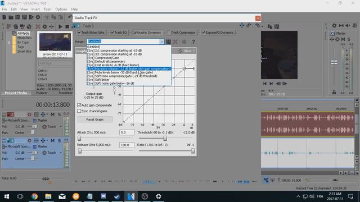Open the Tools menu
Viewport: 360px width, 202px height.
[x=47, y=9]
